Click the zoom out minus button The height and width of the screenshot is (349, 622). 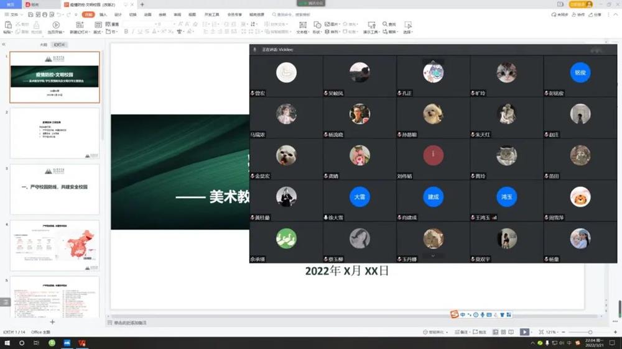564,332
